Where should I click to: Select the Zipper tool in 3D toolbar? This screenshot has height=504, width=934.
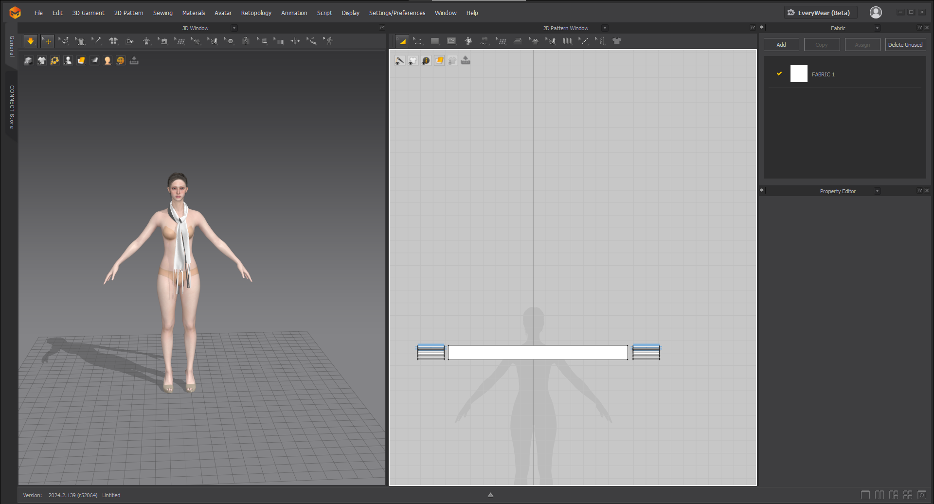(246, 41)
